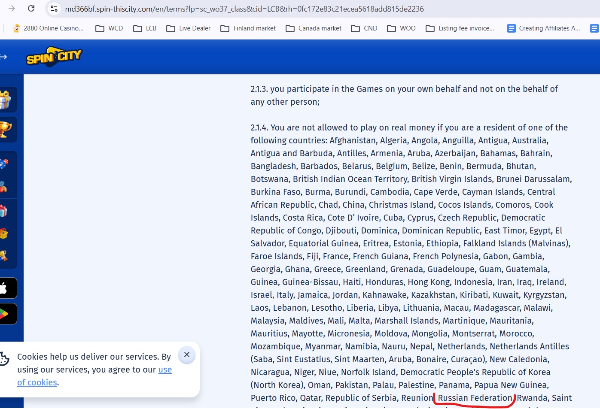Click the address bar URL

click(244, 9)
